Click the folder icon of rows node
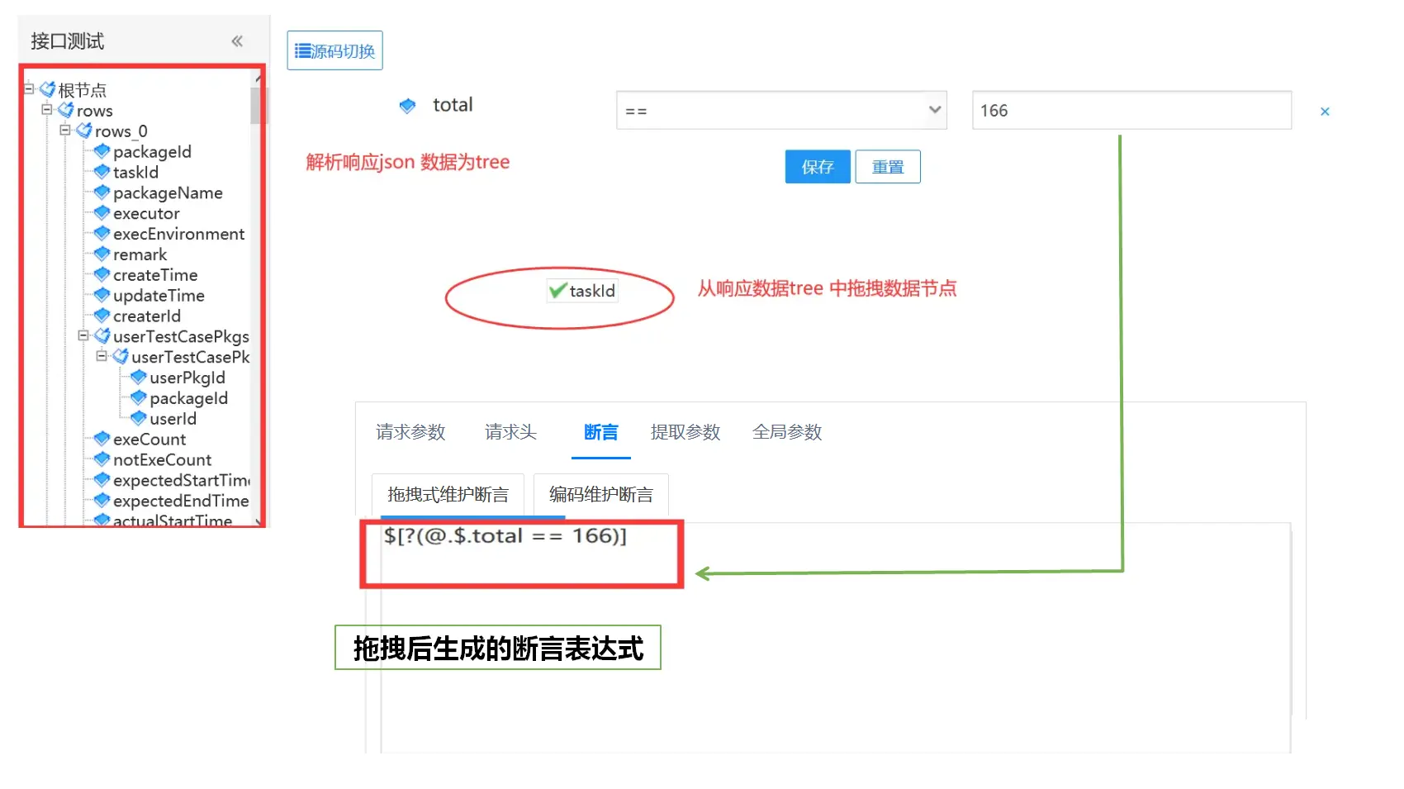Screen dimensions: 1404x789 pyautogui.click(x=66, y=110)
